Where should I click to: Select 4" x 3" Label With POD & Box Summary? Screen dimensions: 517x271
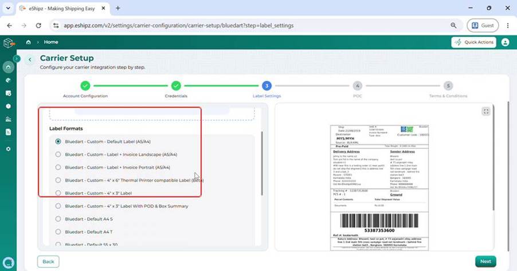(58, 206)
